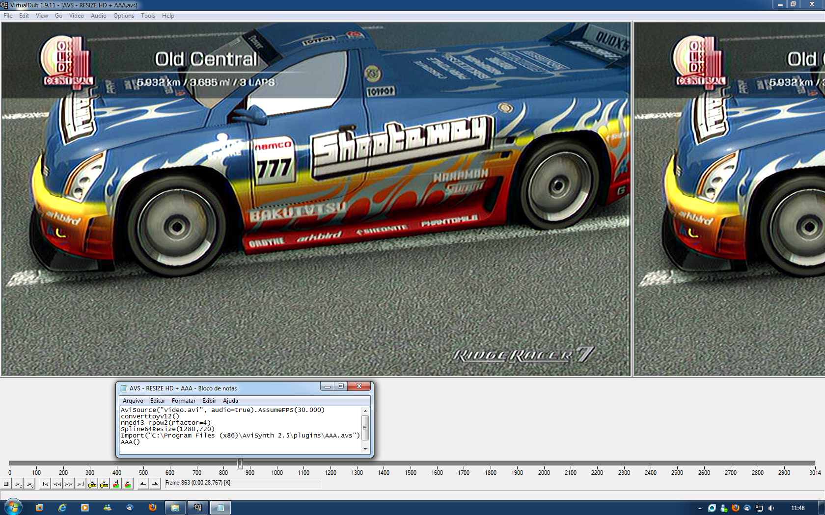Set selection start mark-in button

click(x=143, y=484)
